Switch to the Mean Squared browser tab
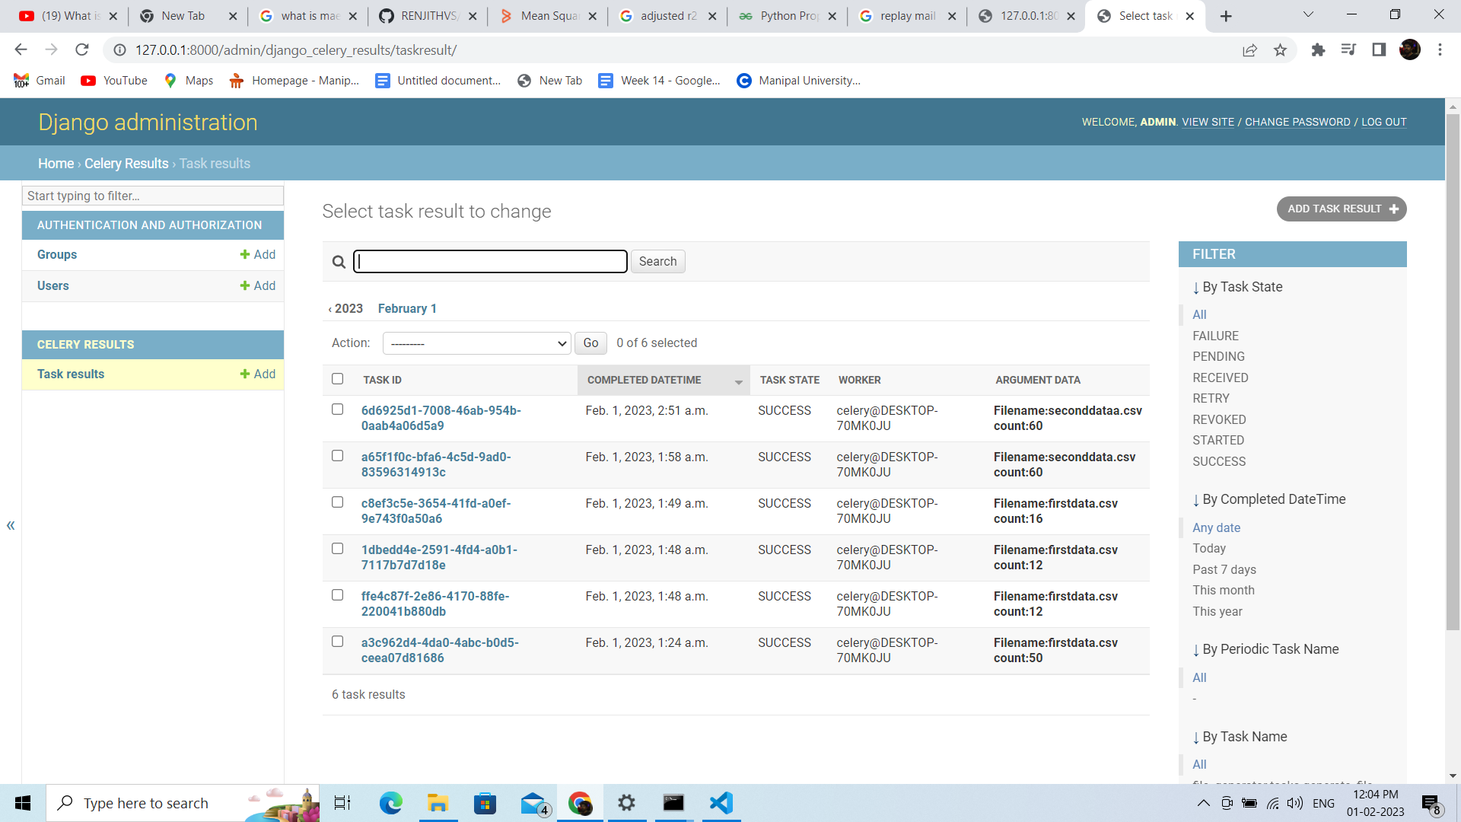1461x822 pixels. [x=548, y=16]
